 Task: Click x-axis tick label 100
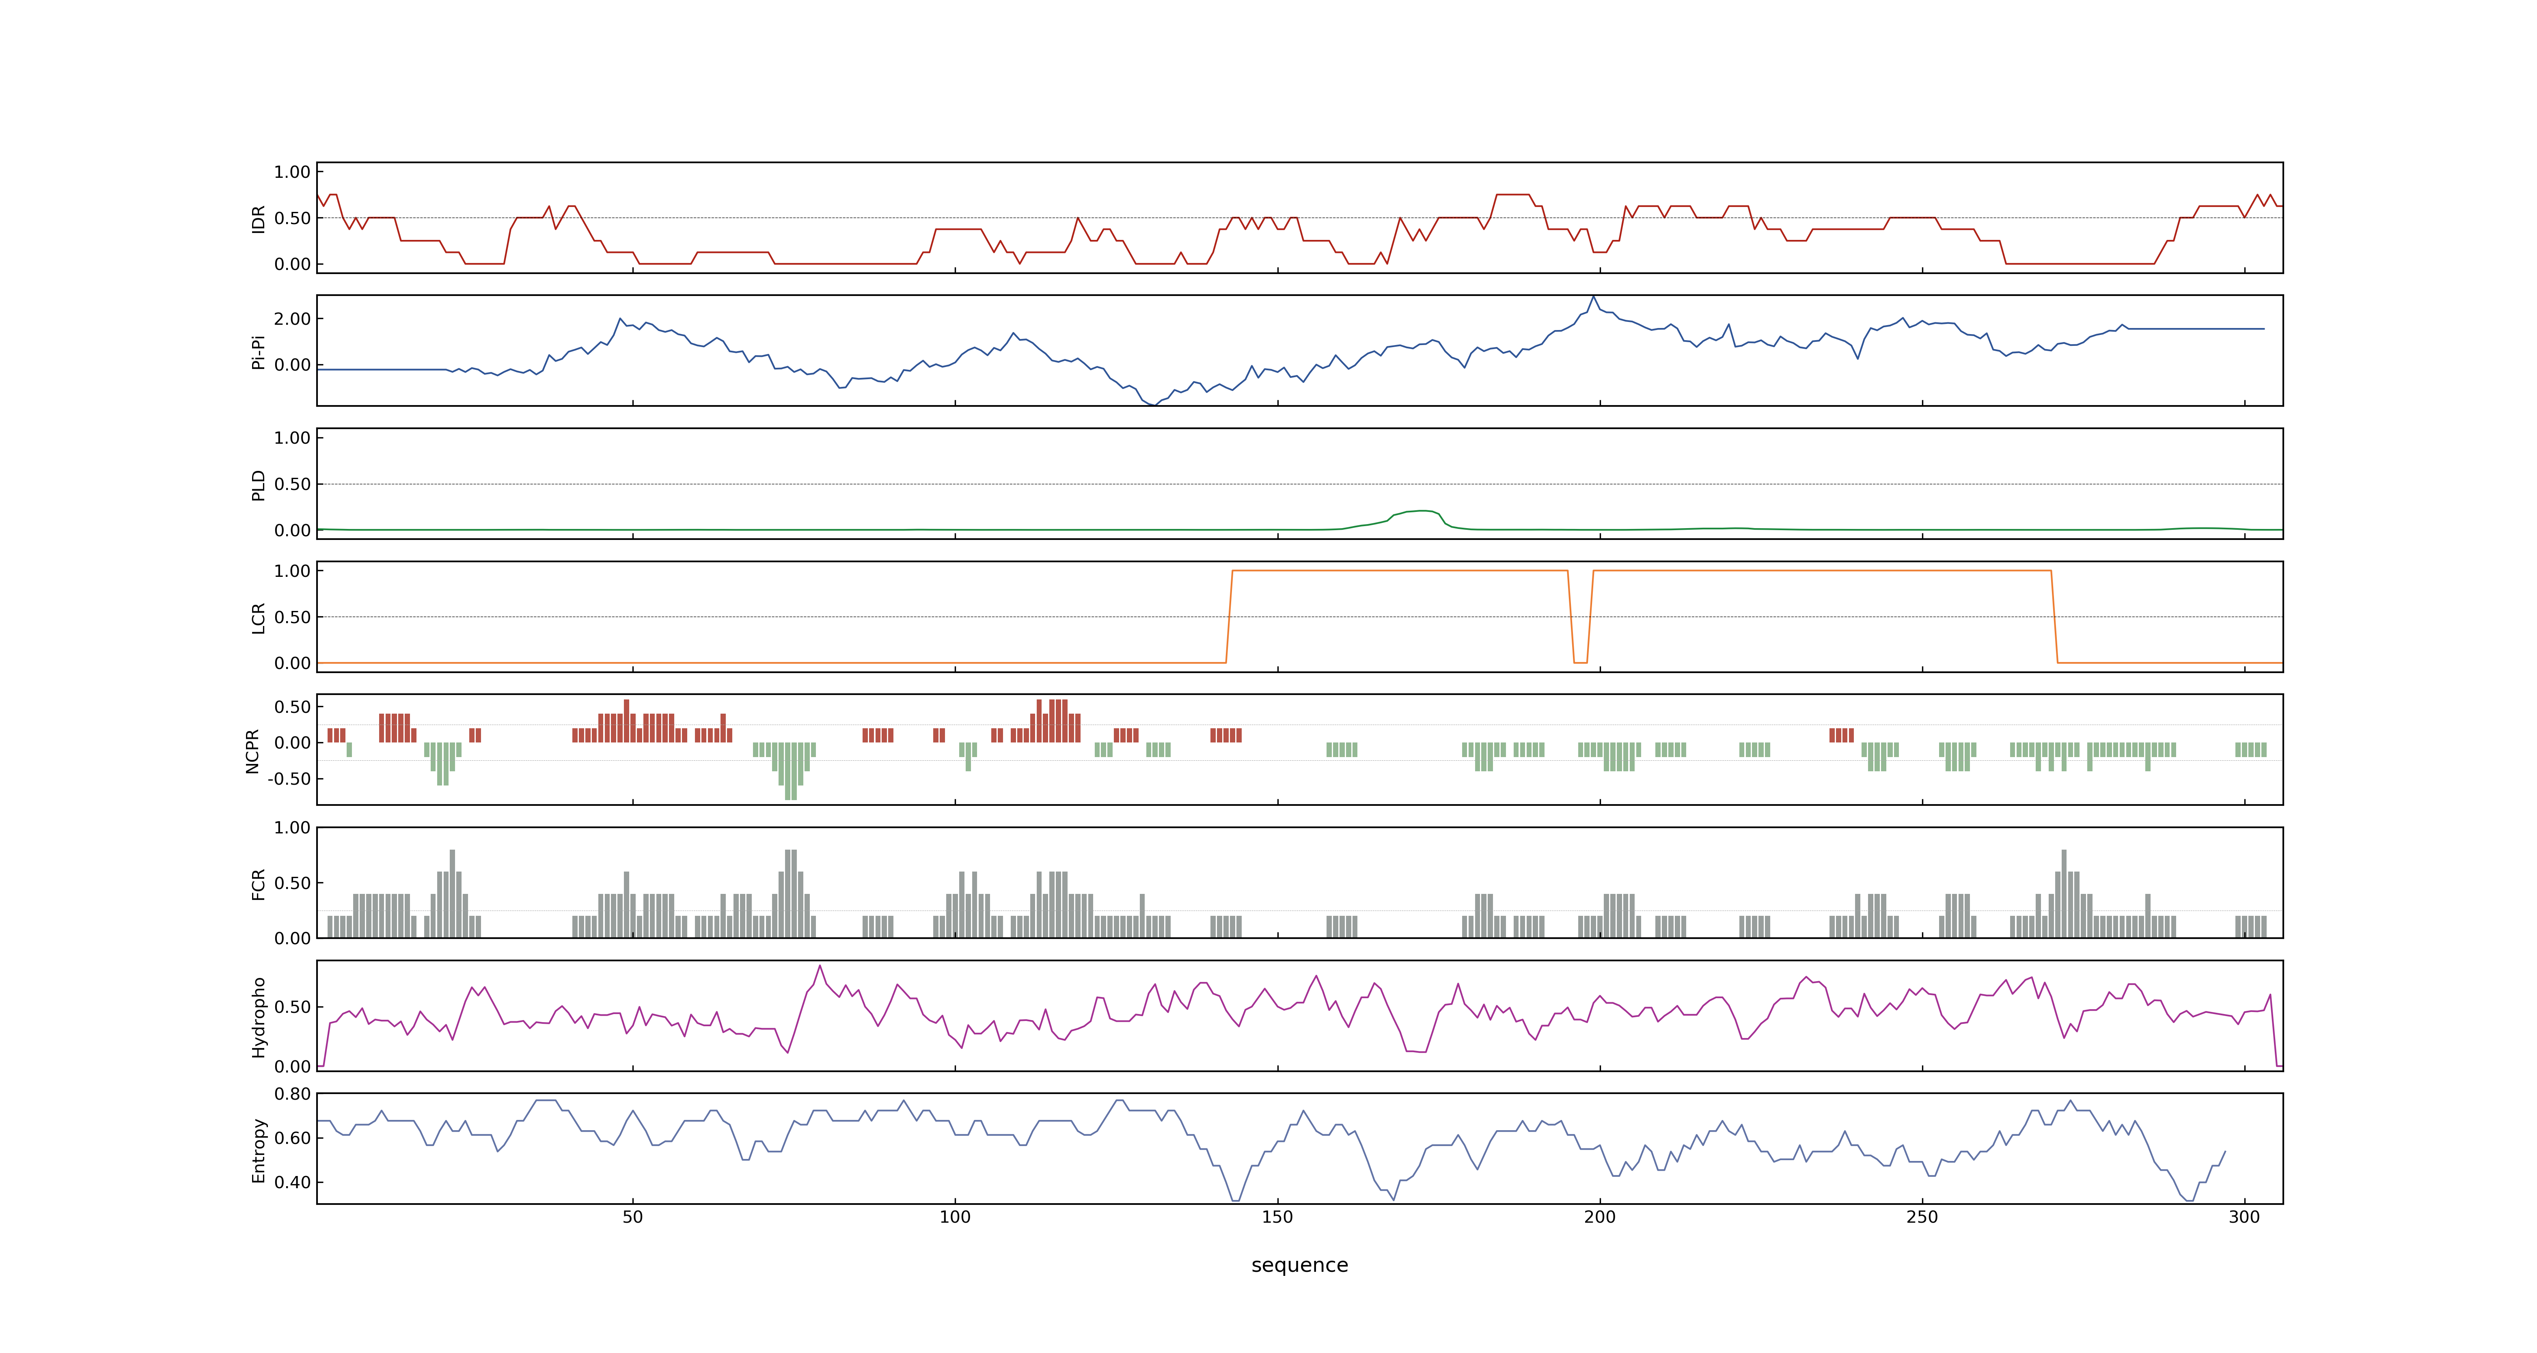tap(954, 1217)
